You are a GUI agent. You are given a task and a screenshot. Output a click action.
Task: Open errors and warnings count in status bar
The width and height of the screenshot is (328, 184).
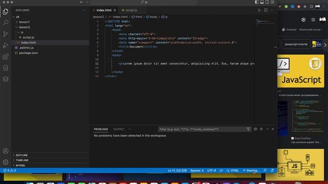10,170
